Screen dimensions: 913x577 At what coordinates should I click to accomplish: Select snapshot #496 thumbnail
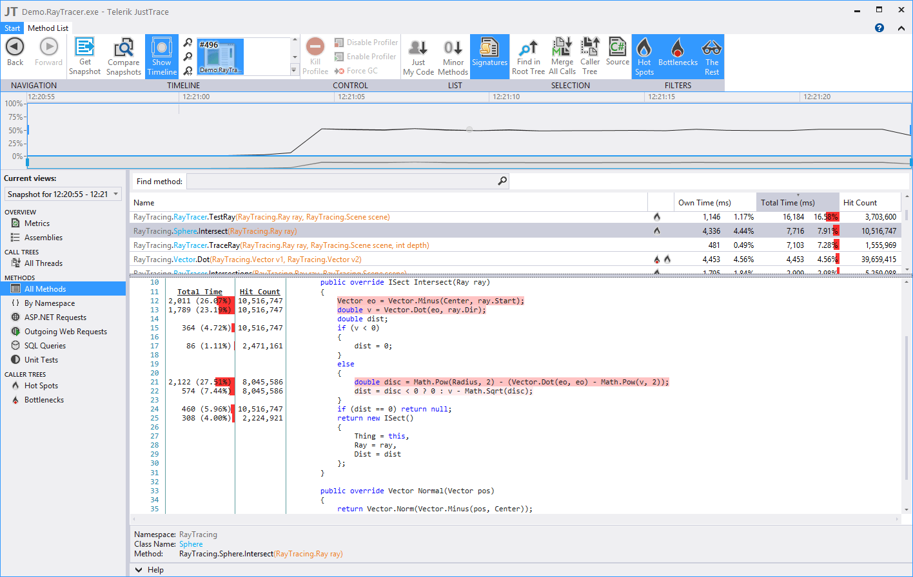(221, 57)
